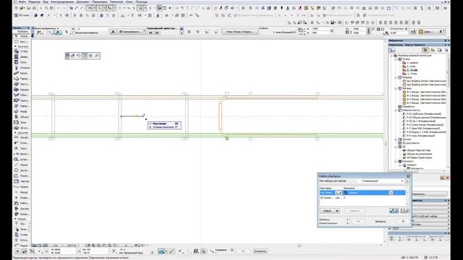Image resolution: width=463 pixels, height=260 pixels.
Task: Collapse the Рабочие листы branch
Action: coord(396,110)
